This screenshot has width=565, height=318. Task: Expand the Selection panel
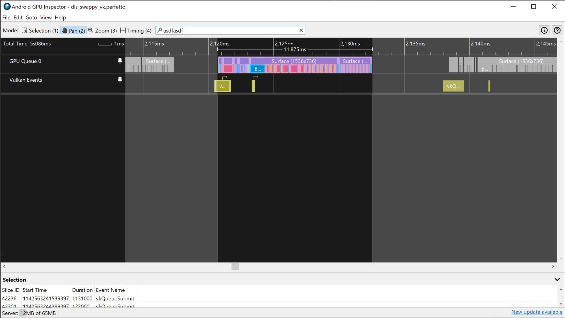(x=557, y=280)
